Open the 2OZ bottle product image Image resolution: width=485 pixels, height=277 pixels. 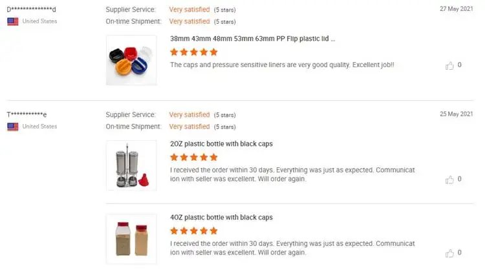131,165
